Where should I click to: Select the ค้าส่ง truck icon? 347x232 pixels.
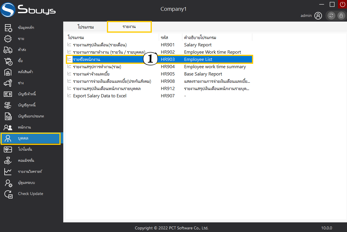pyautogui.click(x=8, y=50)
